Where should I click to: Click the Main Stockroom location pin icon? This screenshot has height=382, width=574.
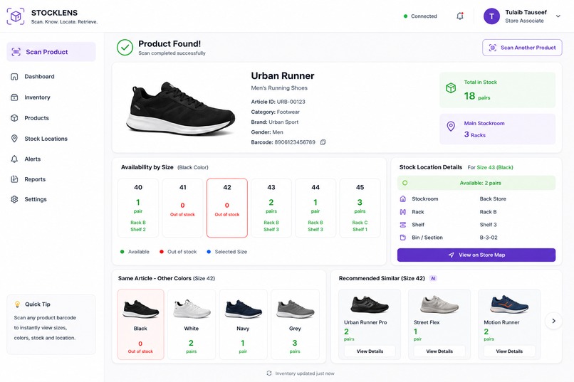point(451,126)
